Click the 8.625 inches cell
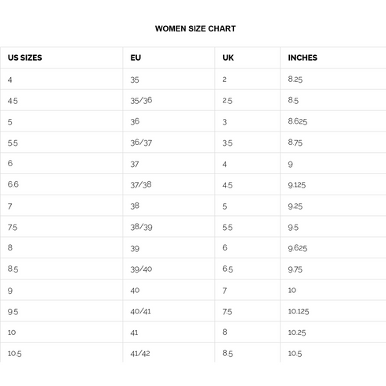This screenshot has height=386, width=386. click(333, 121)
